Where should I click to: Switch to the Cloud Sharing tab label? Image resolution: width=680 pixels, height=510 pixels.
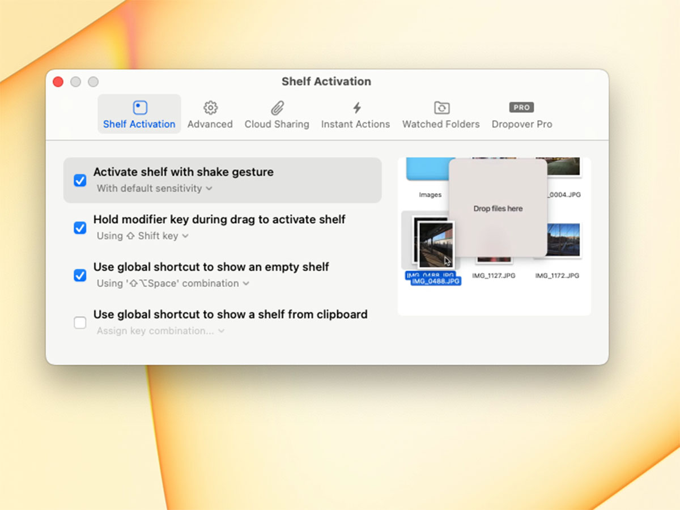click(277, 124)
